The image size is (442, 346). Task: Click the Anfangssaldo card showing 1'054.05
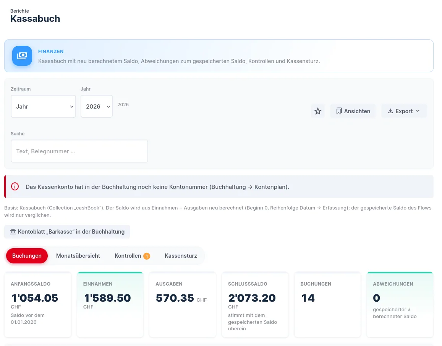tap(38, 304)
